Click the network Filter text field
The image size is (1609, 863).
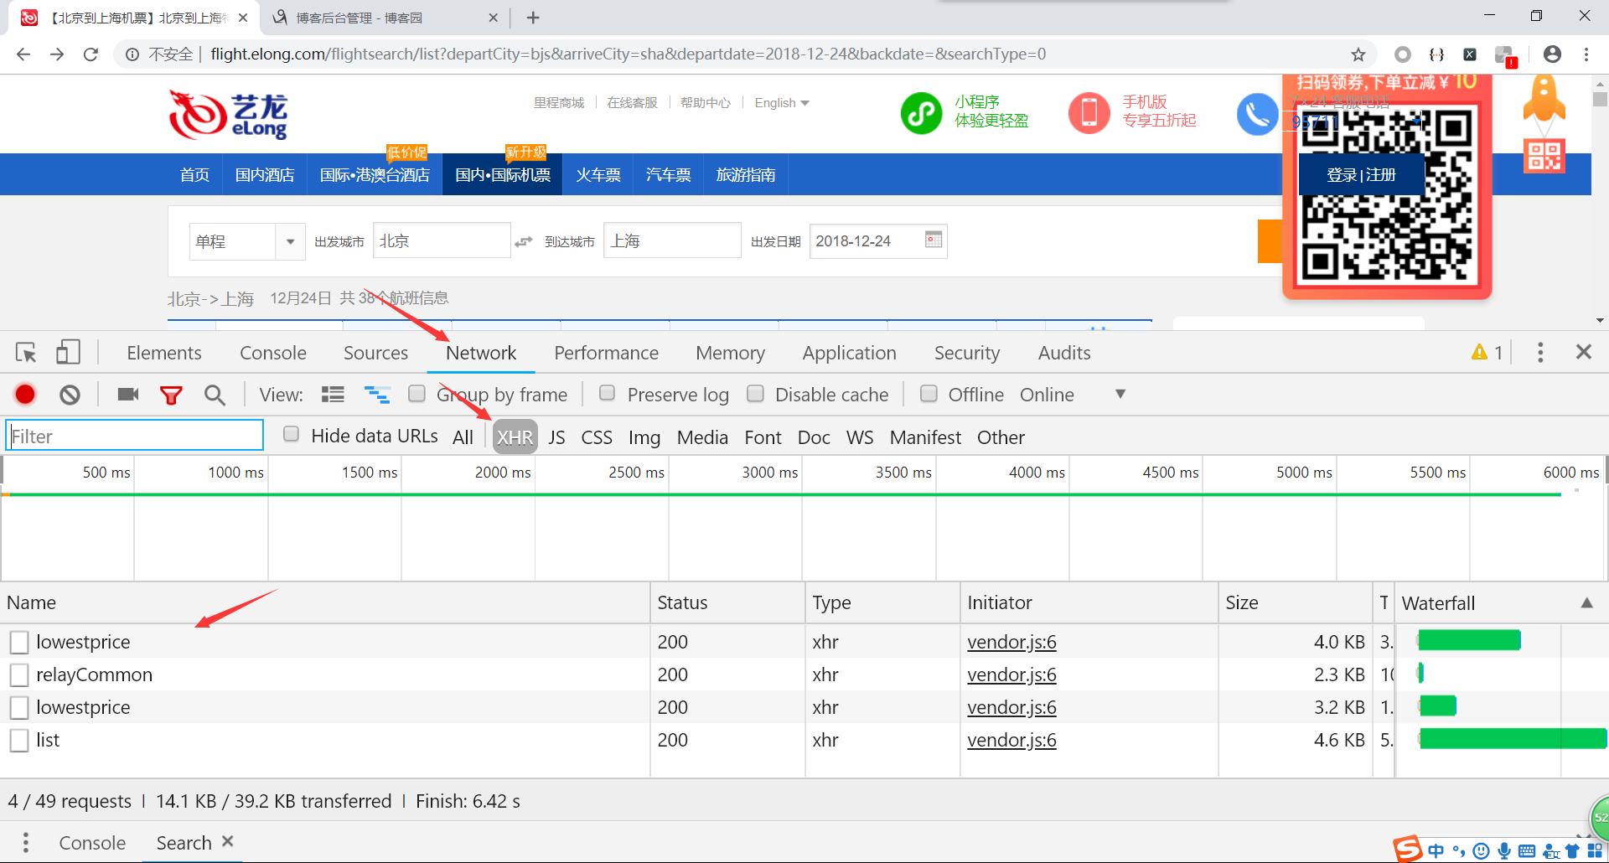point(135,436)
